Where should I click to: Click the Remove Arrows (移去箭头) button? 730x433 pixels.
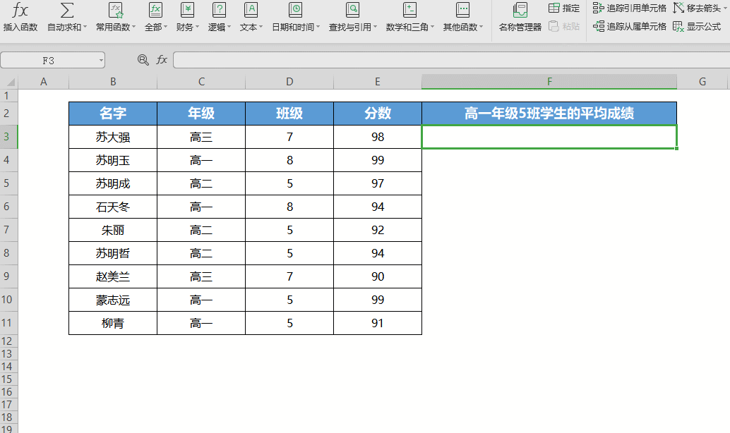(698, 8)
